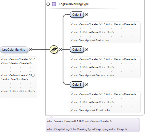Collapse the LogColorMarking element

tap(30, 50)
